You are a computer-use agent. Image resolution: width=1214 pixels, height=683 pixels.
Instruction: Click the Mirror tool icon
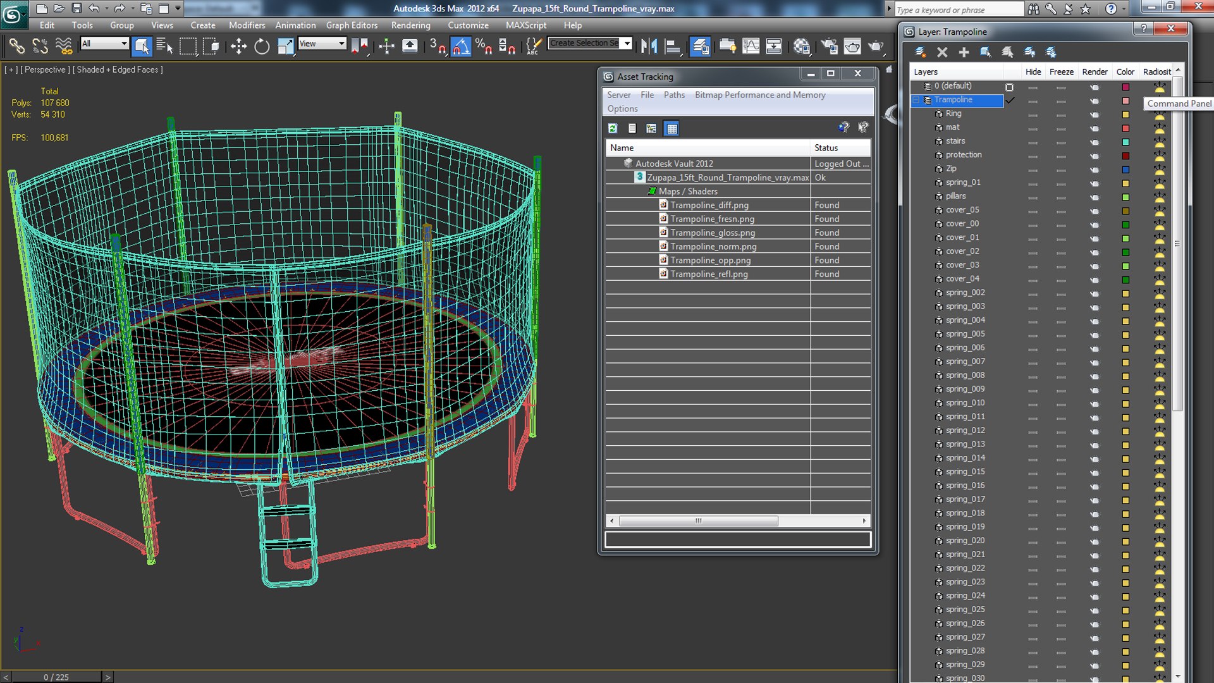pyautogui.click(x=649, y=46)
